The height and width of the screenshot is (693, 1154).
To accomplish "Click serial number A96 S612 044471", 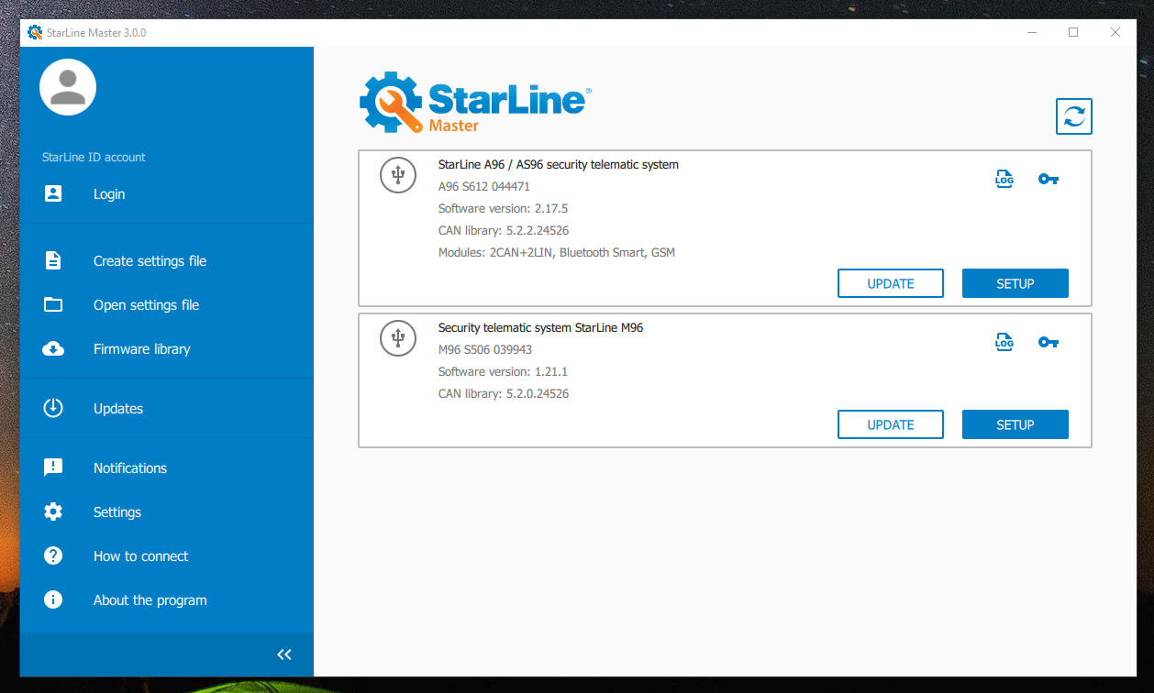I will click(x=484, y=186).
